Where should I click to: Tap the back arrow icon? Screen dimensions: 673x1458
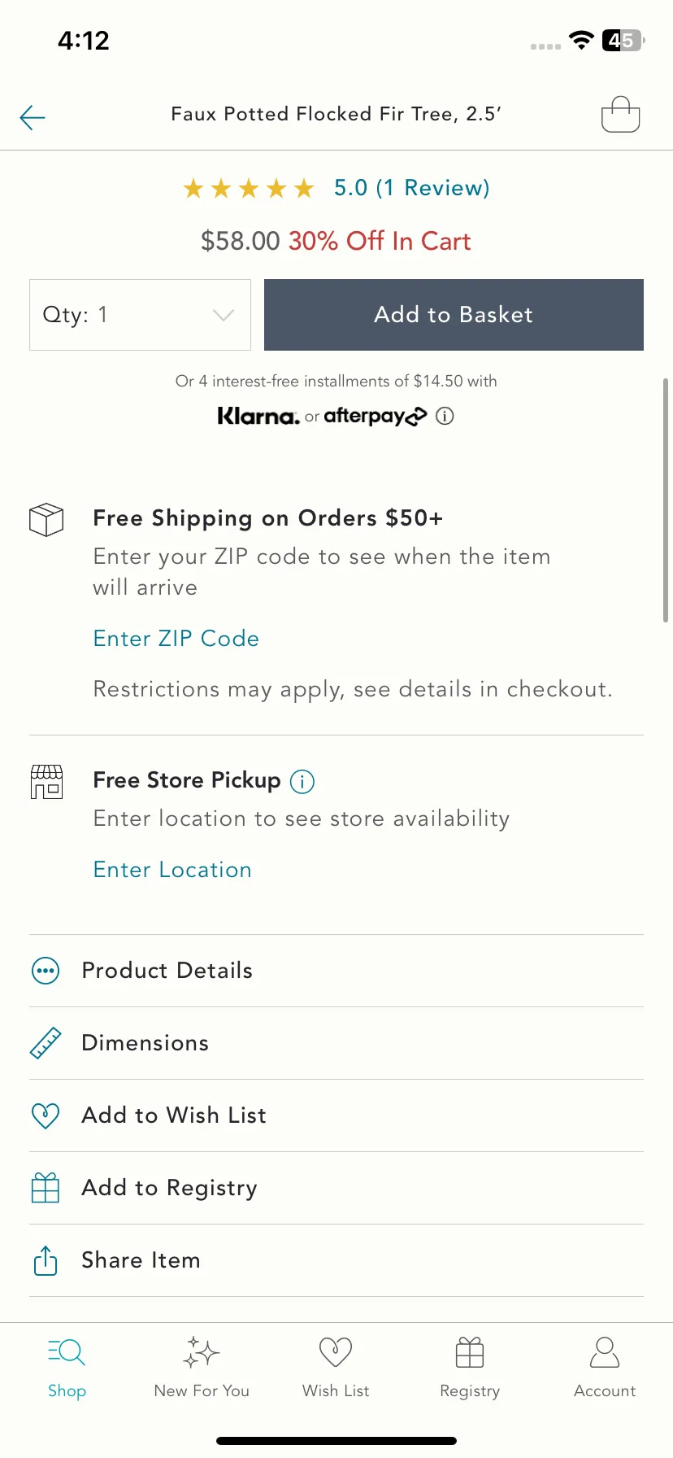click(x=33, y=117)
